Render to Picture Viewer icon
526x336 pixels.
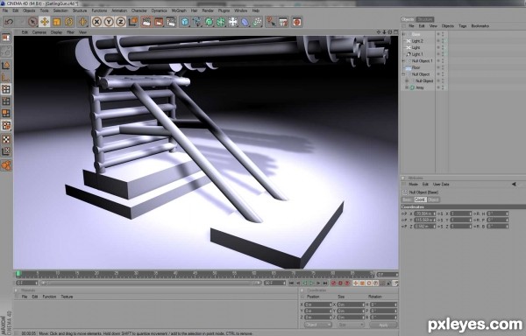click(159, 22)
